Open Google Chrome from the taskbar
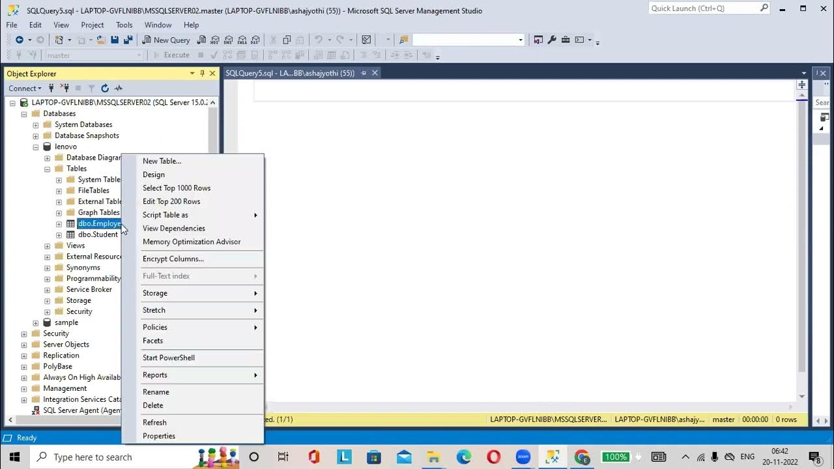 (x=582, y=457)
